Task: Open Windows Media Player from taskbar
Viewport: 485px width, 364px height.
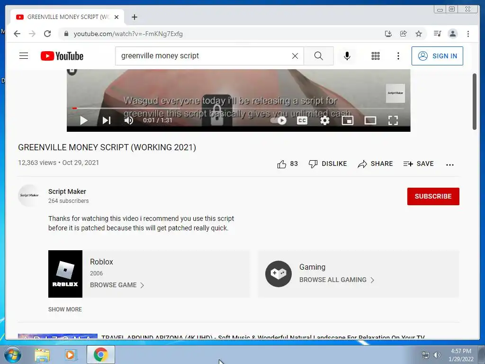Action: (71, 355)
